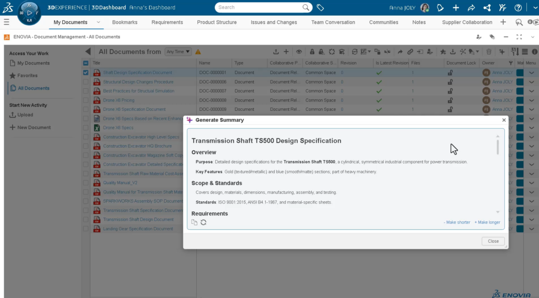The image size is (539, 298).
Task: Regenerate the summary with refresh icon
Action: (x=204, y=222)
